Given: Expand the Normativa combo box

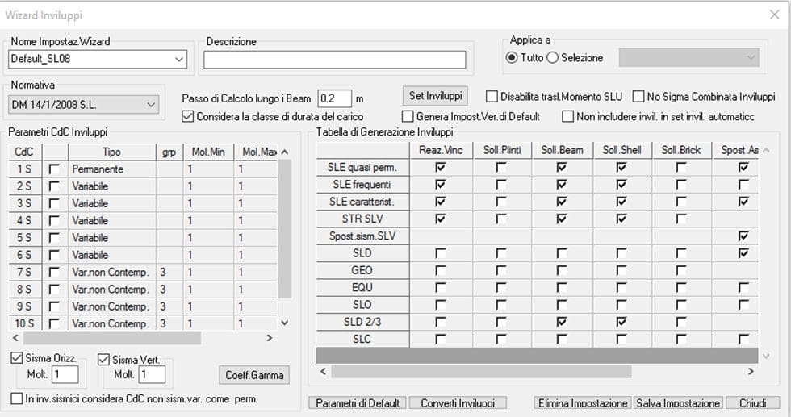Looking at the screenshot, I should (x=150, y=104).
